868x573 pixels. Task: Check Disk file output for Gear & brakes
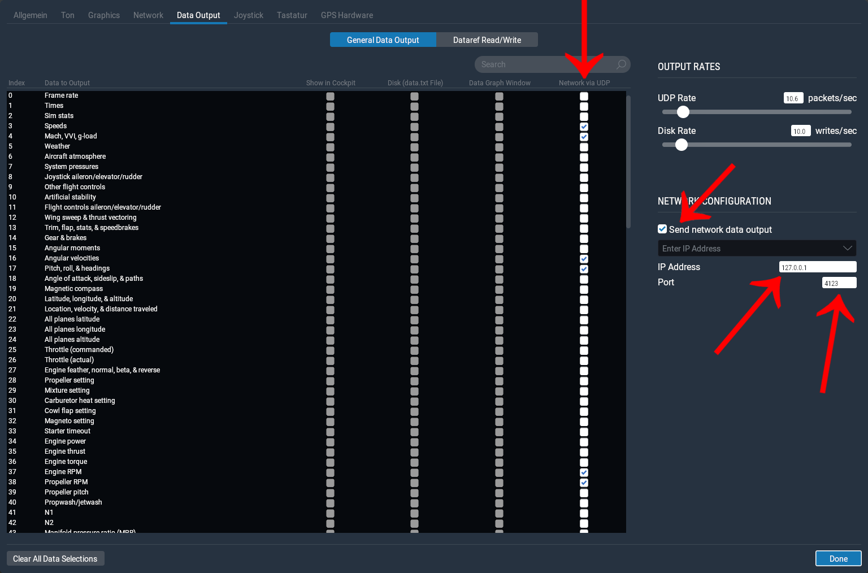coord(414,238)
